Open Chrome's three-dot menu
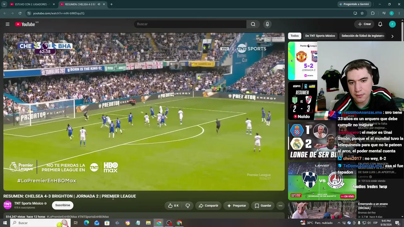Screen dimensions: 404x227 399,13
